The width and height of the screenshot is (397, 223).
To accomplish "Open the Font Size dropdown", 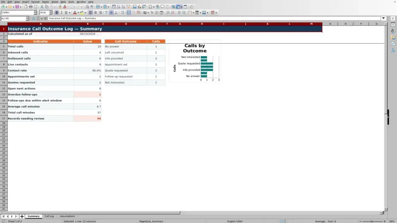I will point(50,13).
